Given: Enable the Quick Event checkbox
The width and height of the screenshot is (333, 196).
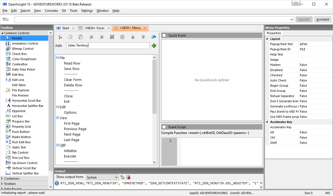Looking at the screenshot, I should pos(164,36).
